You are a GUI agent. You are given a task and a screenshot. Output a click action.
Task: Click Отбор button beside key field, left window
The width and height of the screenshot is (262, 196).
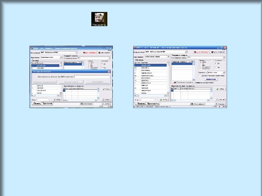[x=57, y=100]
